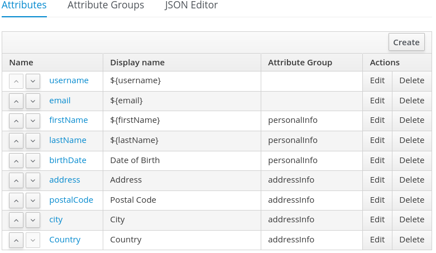Screen dimensions: 436x253
Task: Edit the address attribute
Action: point(377,180)
